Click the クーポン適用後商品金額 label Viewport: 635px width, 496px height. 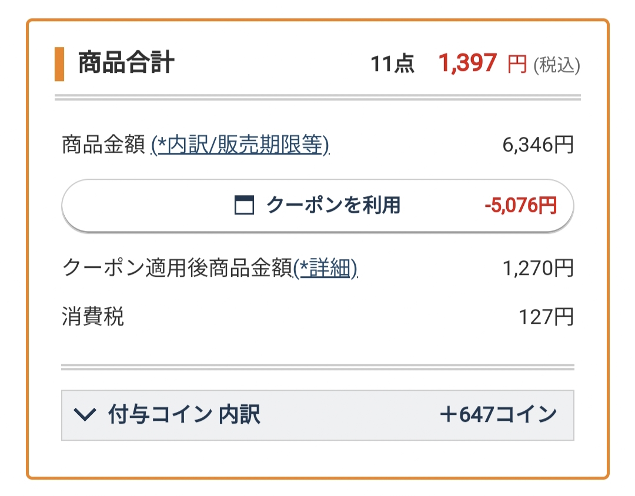(x=178, y=268)
